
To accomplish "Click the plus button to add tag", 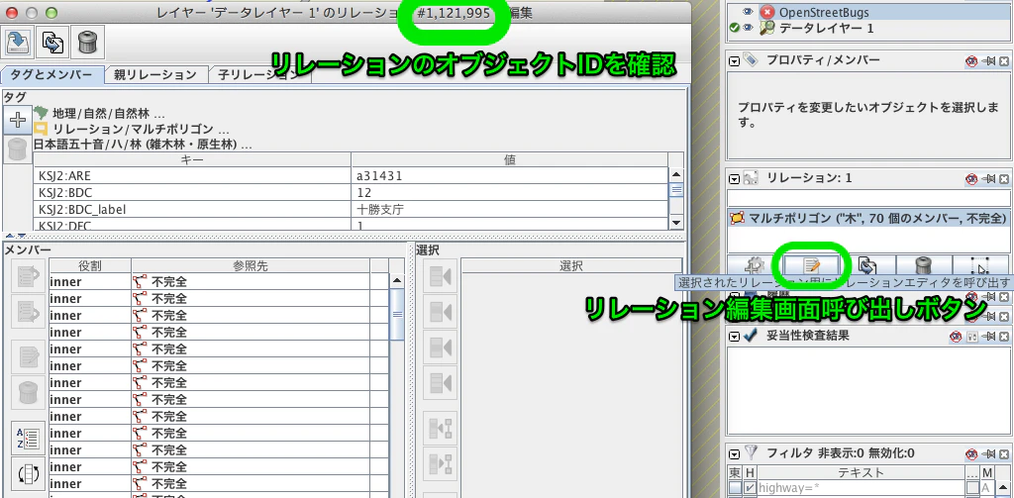I will click(x=18, y=121).
